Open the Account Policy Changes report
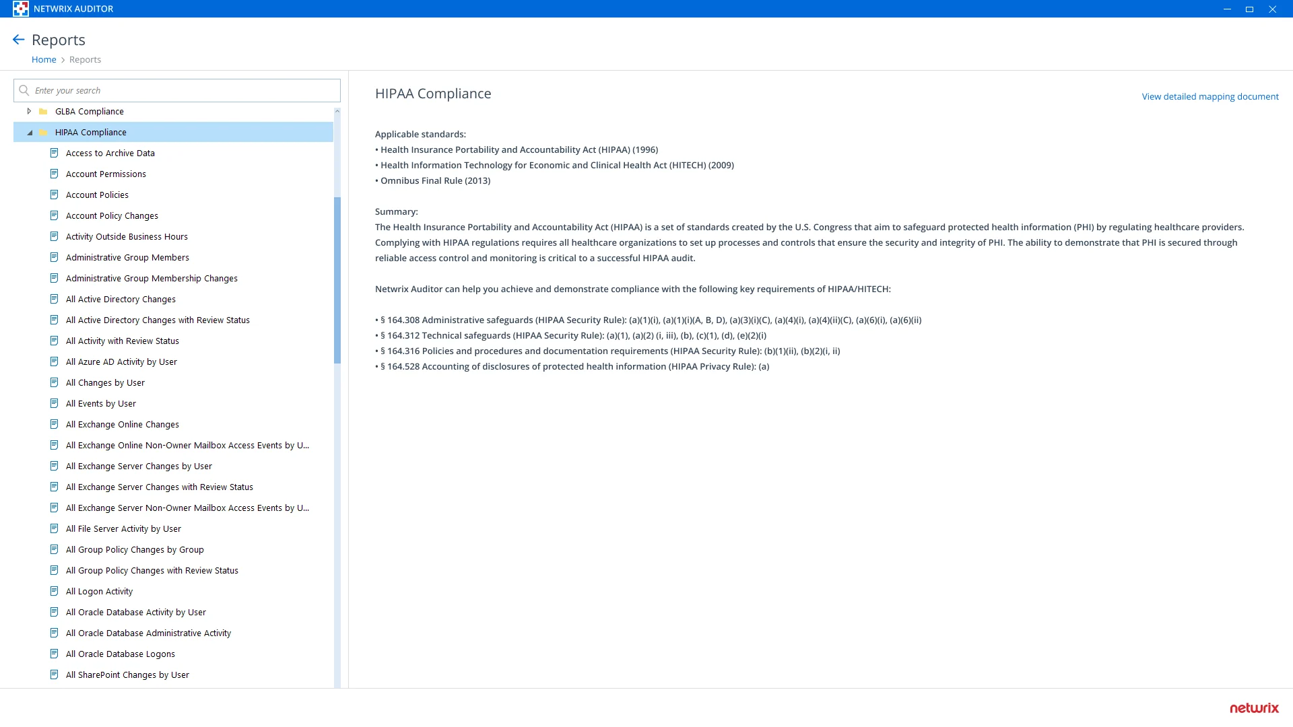Viewport: 1293px width, 727px height. (x=112, y=215)
